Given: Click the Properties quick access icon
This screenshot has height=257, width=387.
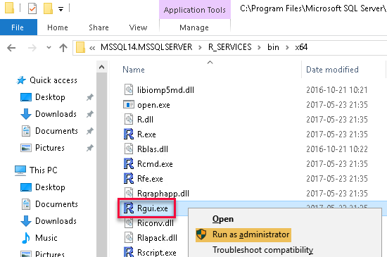Looking at the screenshot, I should tap(32, 8).
